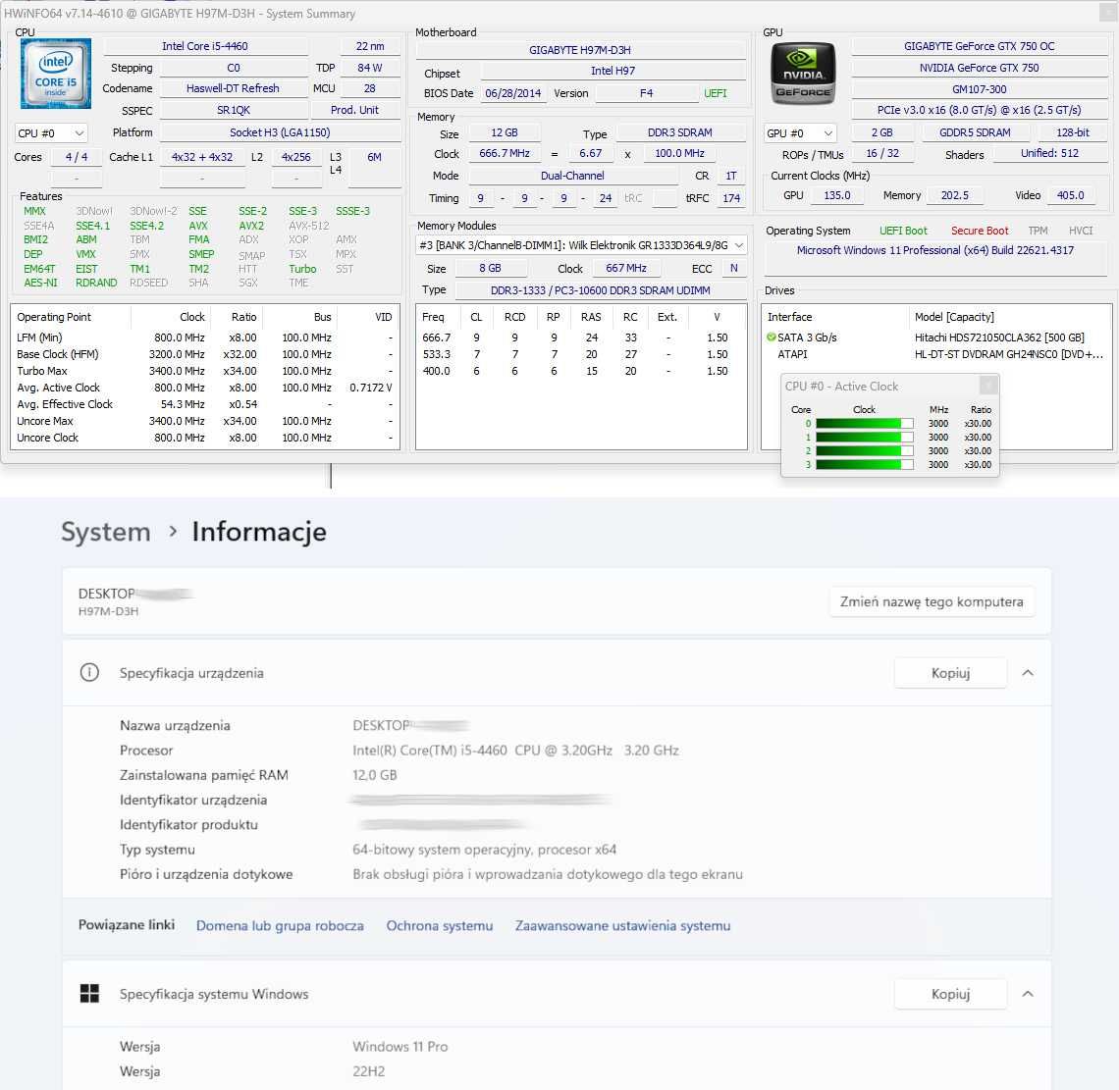Click the green status icon beside SATA 3 Gb/s

click(771, 337)
